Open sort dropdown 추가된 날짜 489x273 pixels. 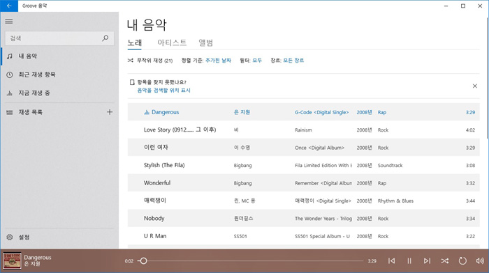coord(218,61)
